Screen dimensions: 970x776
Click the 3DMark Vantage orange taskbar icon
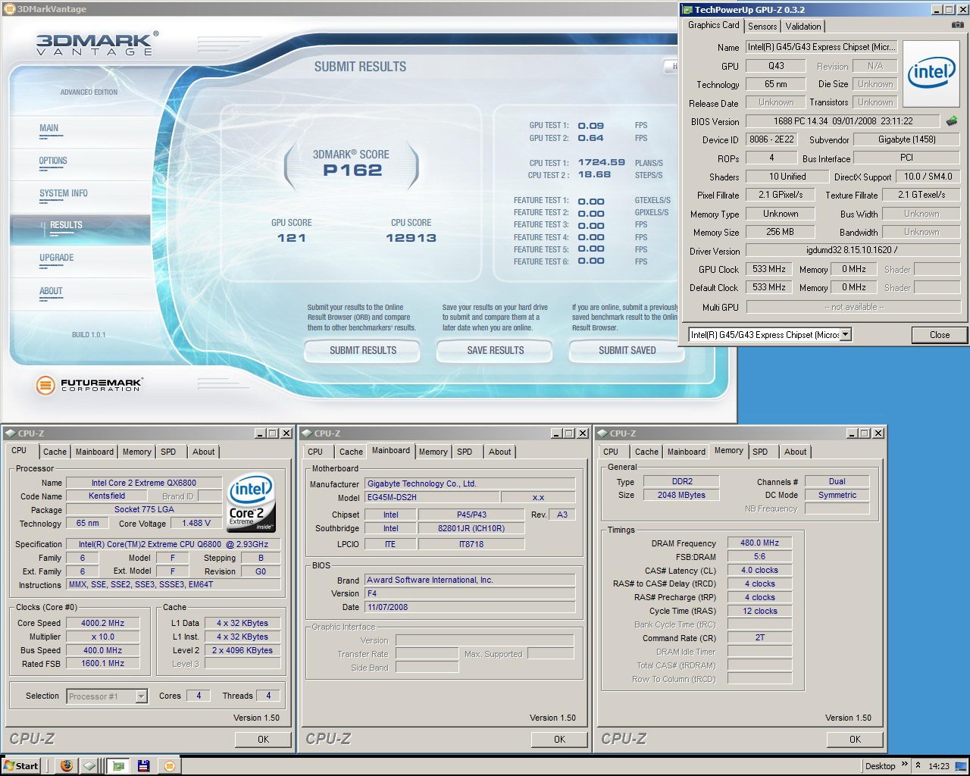tap(169, 765)
